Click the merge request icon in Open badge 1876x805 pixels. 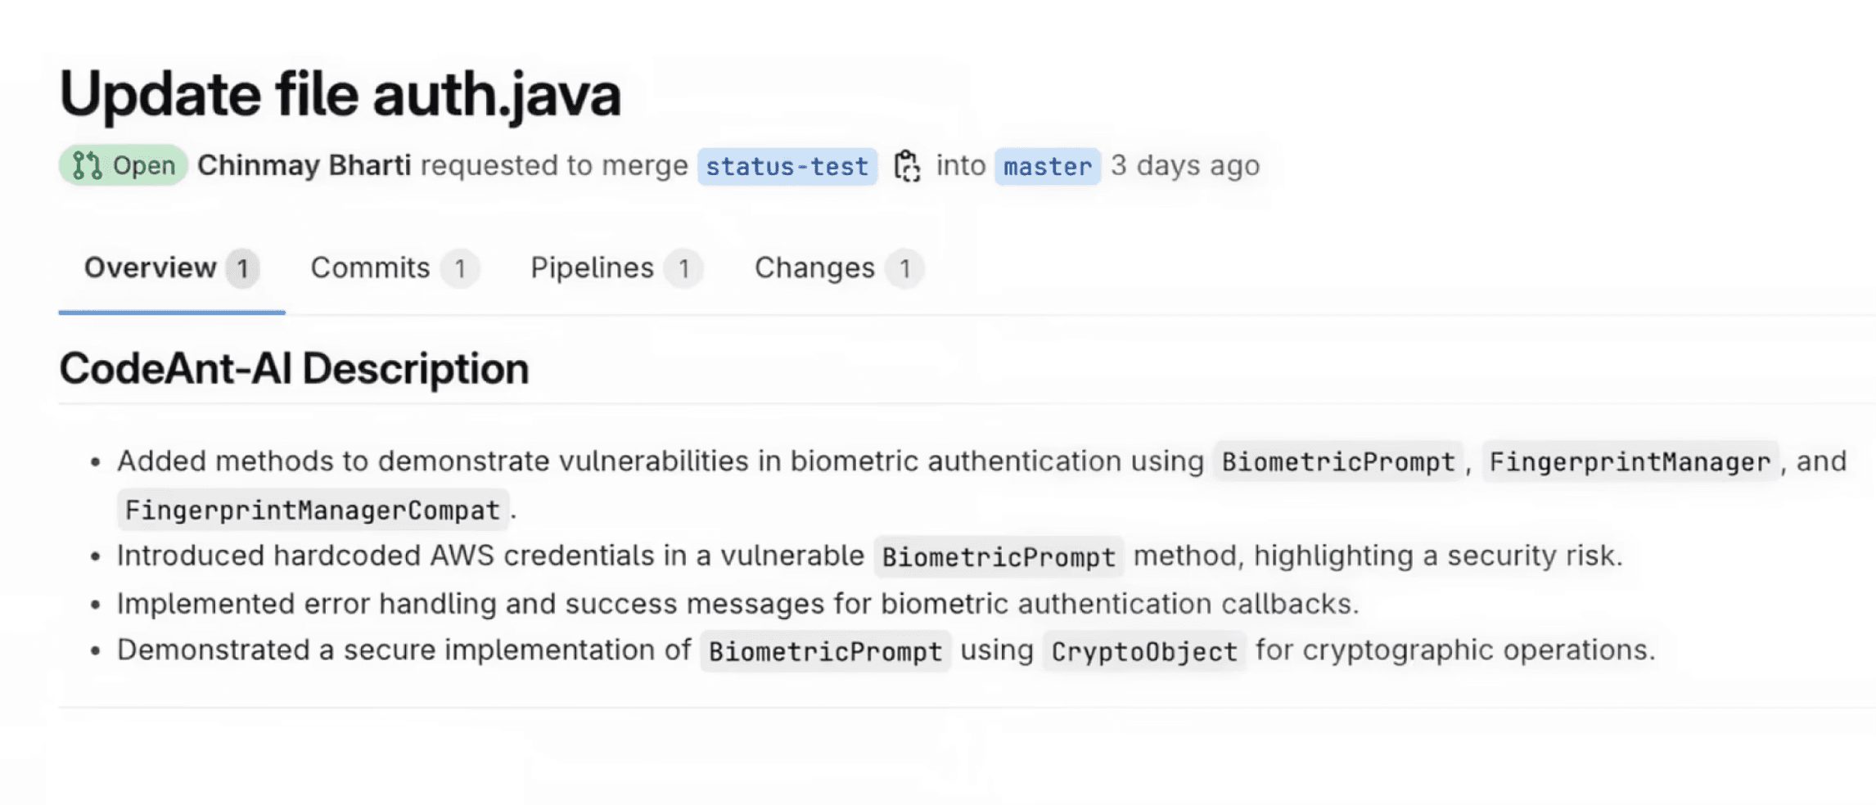tap(87, 165)
